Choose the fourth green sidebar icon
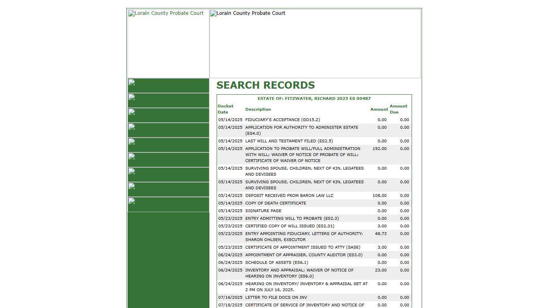The height and width of the screenshot is (308, 548). pos(168,130)
